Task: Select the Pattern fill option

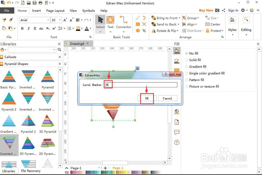Action: point(195,80)
